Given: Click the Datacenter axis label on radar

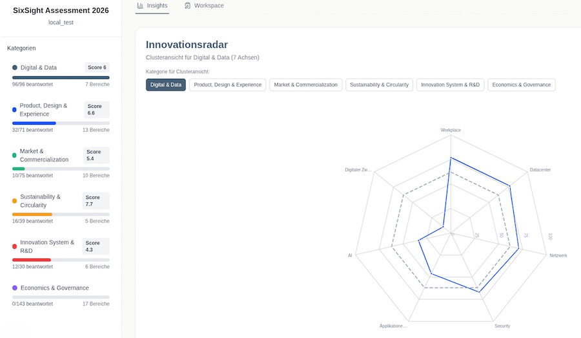Looking at the screenshot, I should tap(540, 170).
